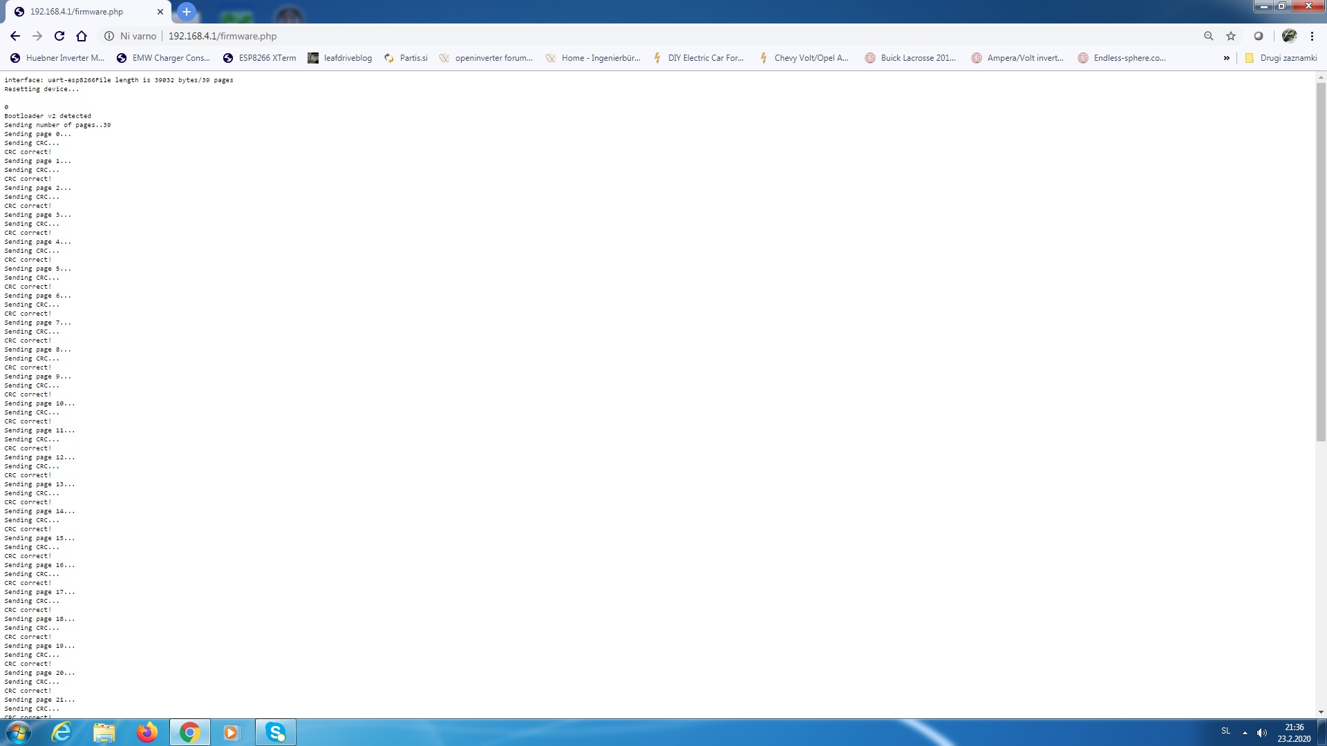The width and height of the screenshot is (1327, 746).
Task: Show site info 'Ni varno' indicator
Action: click(131, 36)
